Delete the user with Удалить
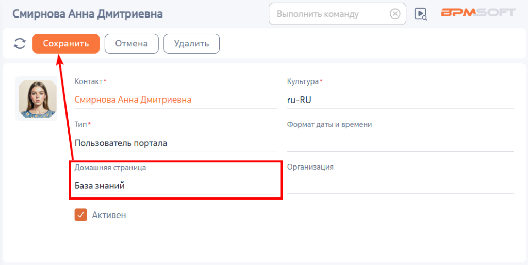528x265 pixels. [x=192, y=43]
